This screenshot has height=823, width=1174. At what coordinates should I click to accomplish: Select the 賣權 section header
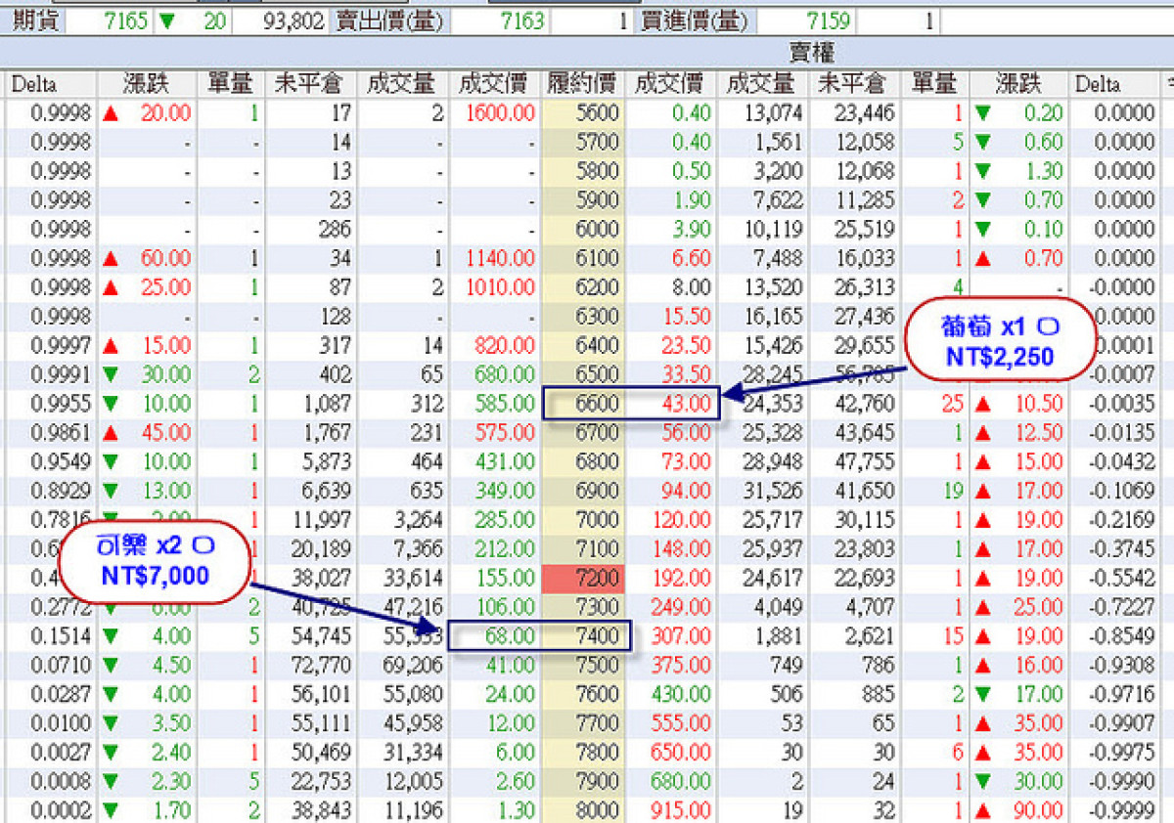click(812, 53)
